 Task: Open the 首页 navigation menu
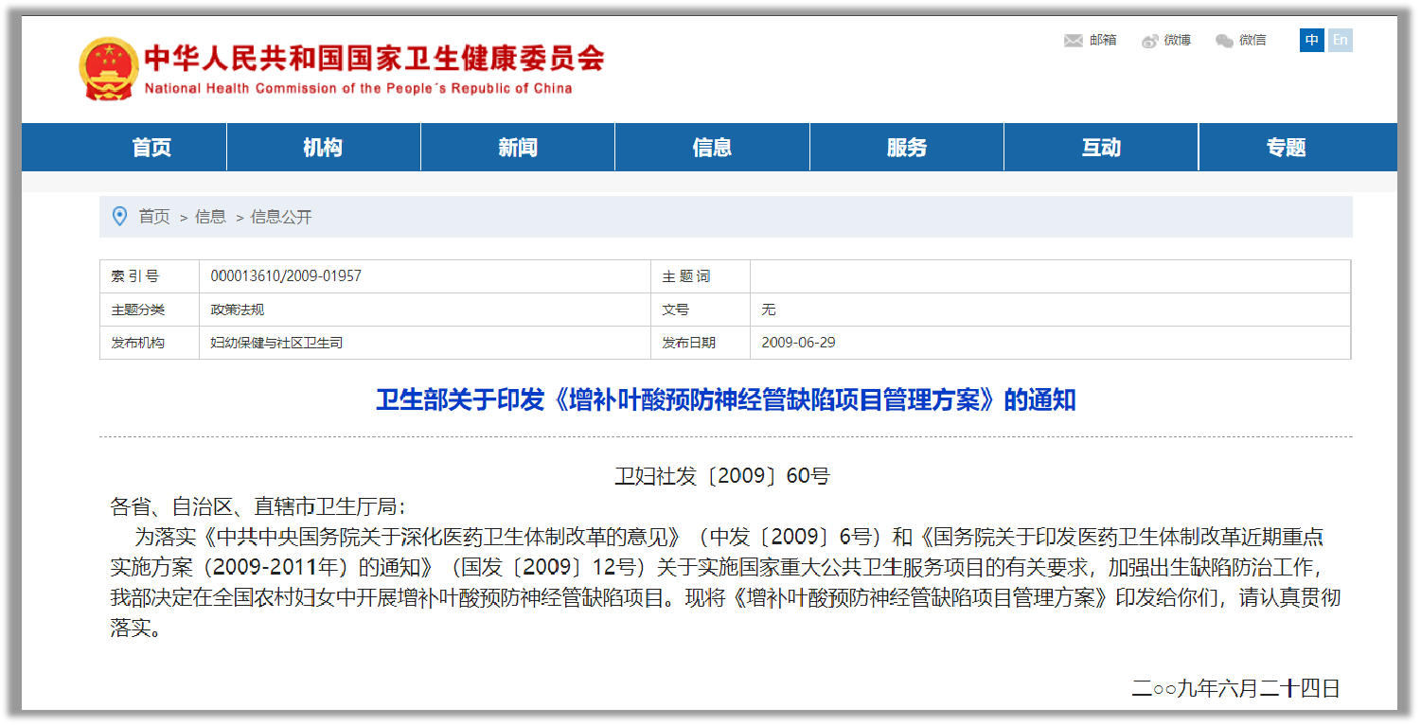coord(151,148)
